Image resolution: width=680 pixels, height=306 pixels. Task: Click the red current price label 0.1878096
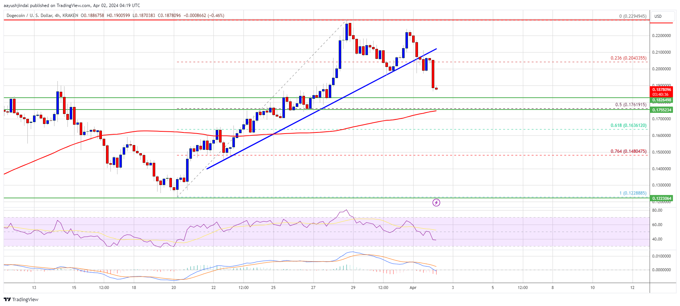(x=662, y=90)
